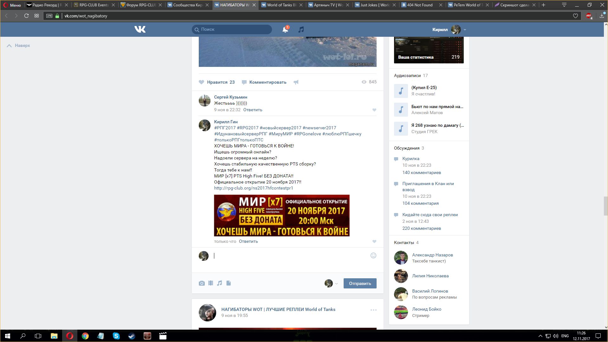Open the volume control in tray
The height and width of the screenshot is (342, 608).
555,336
